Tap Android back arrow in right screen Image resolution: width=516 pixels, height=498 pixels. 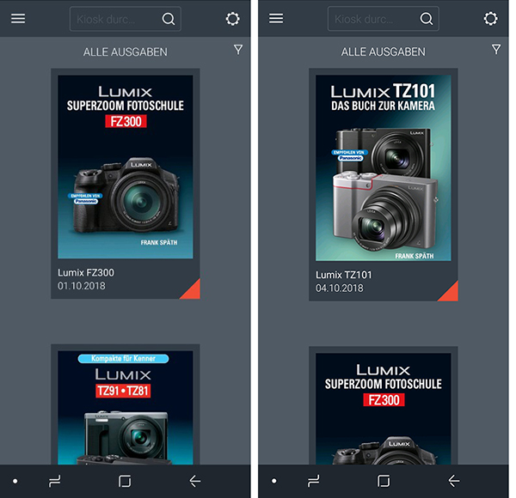454,481
